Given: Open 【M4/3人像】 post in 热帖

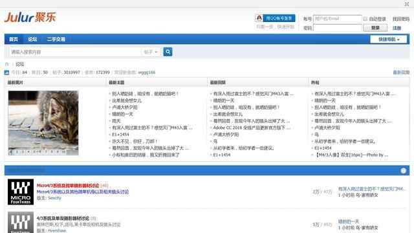Looking at the screenshot, I should click(x=351, y=155).
